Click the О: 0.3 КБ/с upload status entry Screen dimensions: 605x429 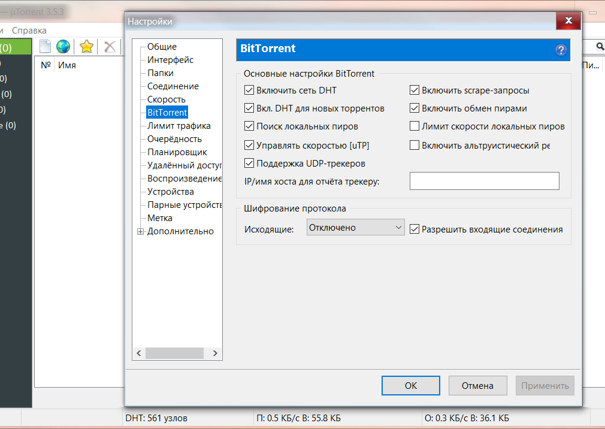(467, 418)
